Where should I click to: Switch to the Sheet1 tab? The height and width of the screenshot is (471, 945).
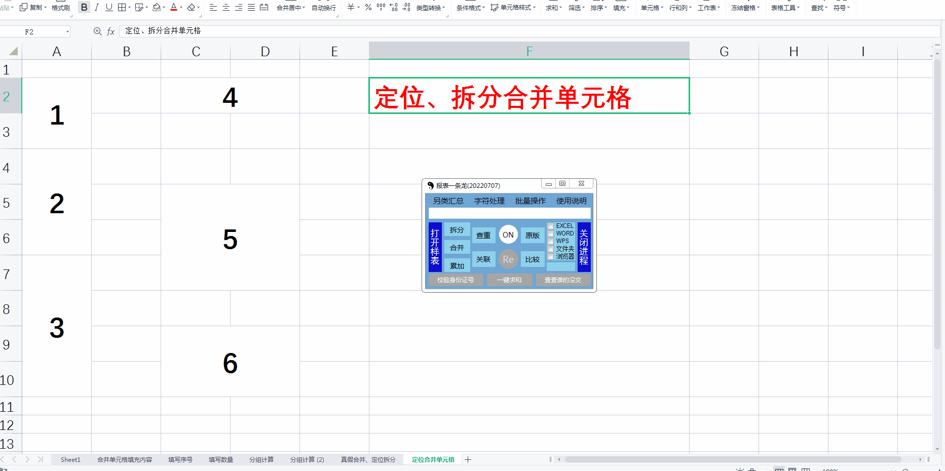click(x=70, y=459)
